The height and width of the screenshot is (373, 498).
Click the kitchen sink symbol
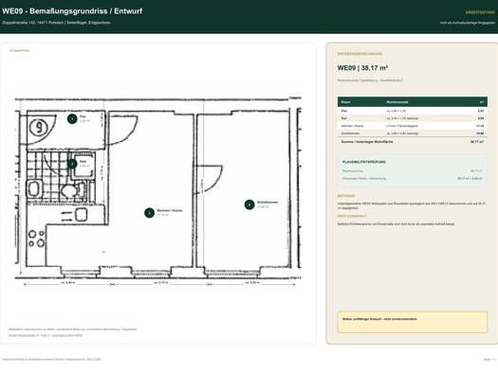pyautogui.click(x=81, y=215)
